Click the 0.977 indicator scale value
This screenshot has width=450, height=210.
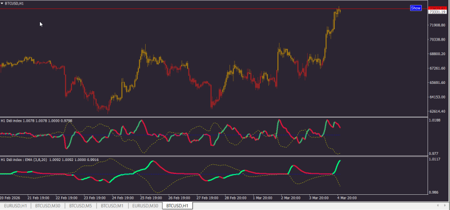click(x=434, y=154)
